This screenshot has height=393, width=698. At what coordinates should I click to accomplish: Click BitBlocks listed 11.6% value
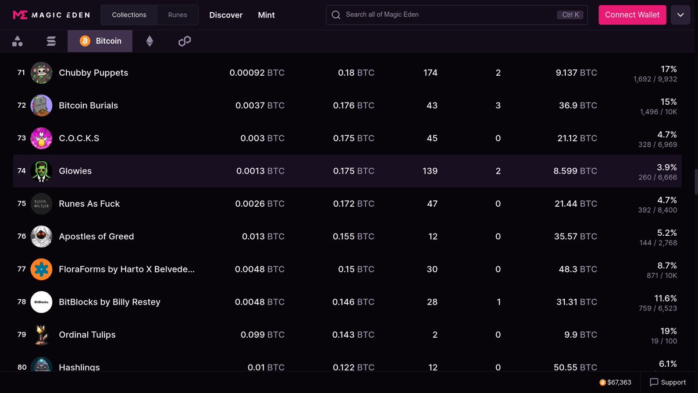(666, 298)
